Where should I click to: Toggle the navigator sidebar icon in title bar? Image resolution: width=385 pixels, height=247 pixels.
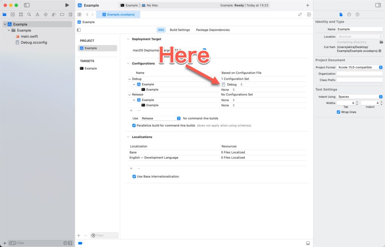tap(27, 5)
